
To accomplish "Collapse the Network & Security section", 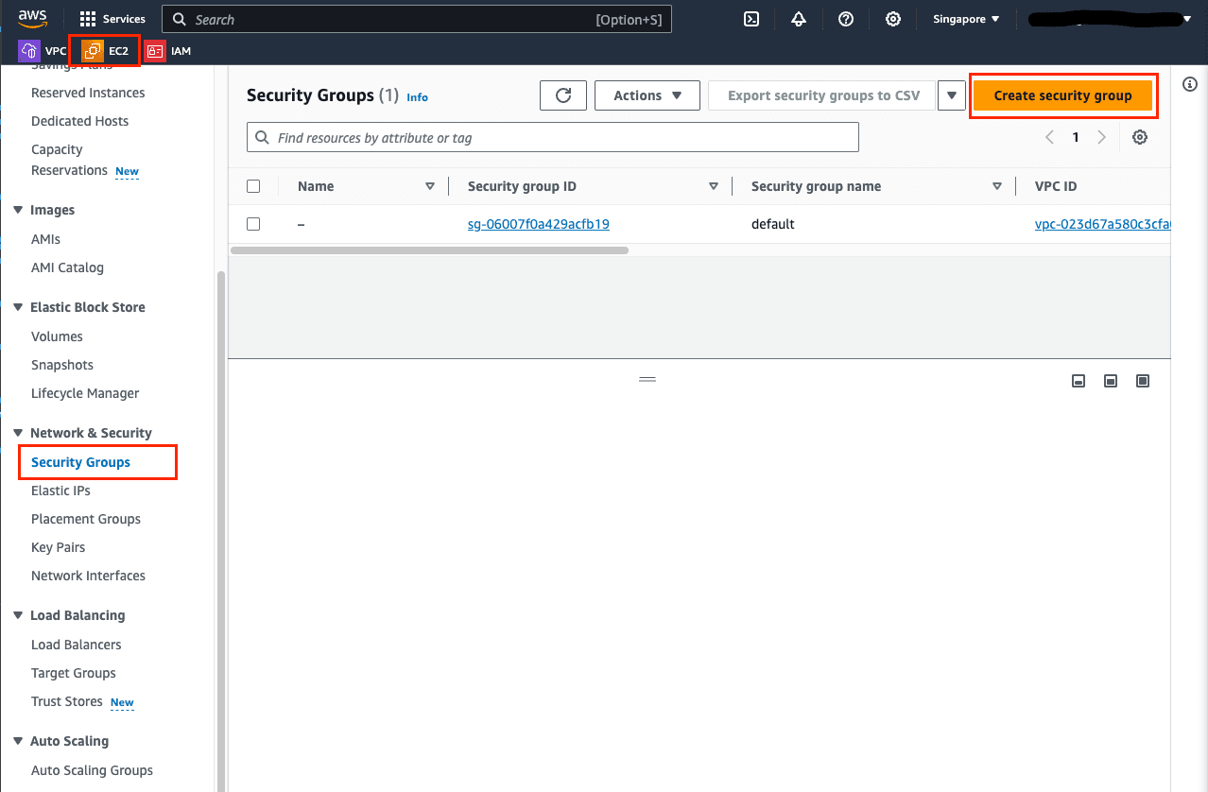I will (18, 433).
